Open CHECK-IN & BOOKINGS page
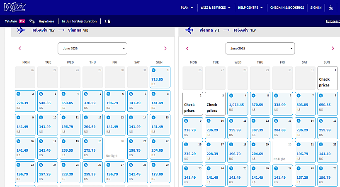This screenshot has width=340, height=187. point(287,7)
